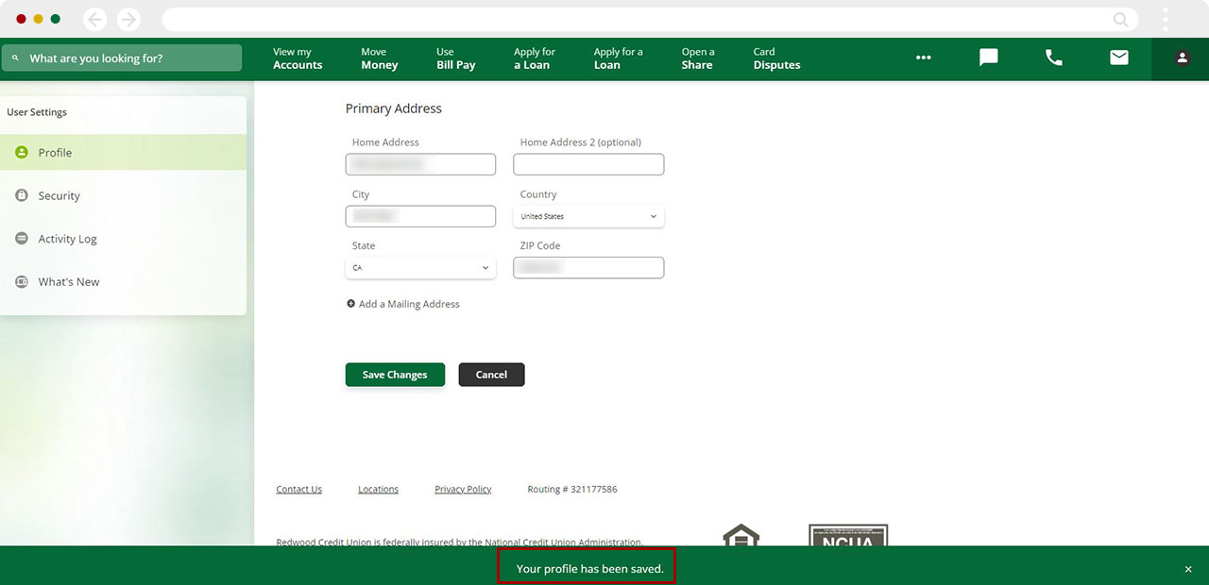Click the browser back arrow
1209x585 pixels.
point(94,19)
